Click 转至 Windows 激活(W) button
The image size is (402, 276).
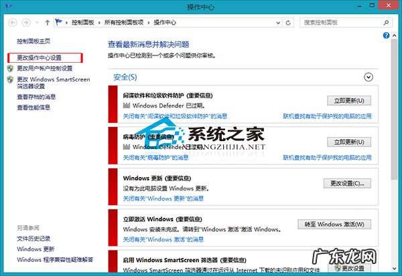(334, 225)
